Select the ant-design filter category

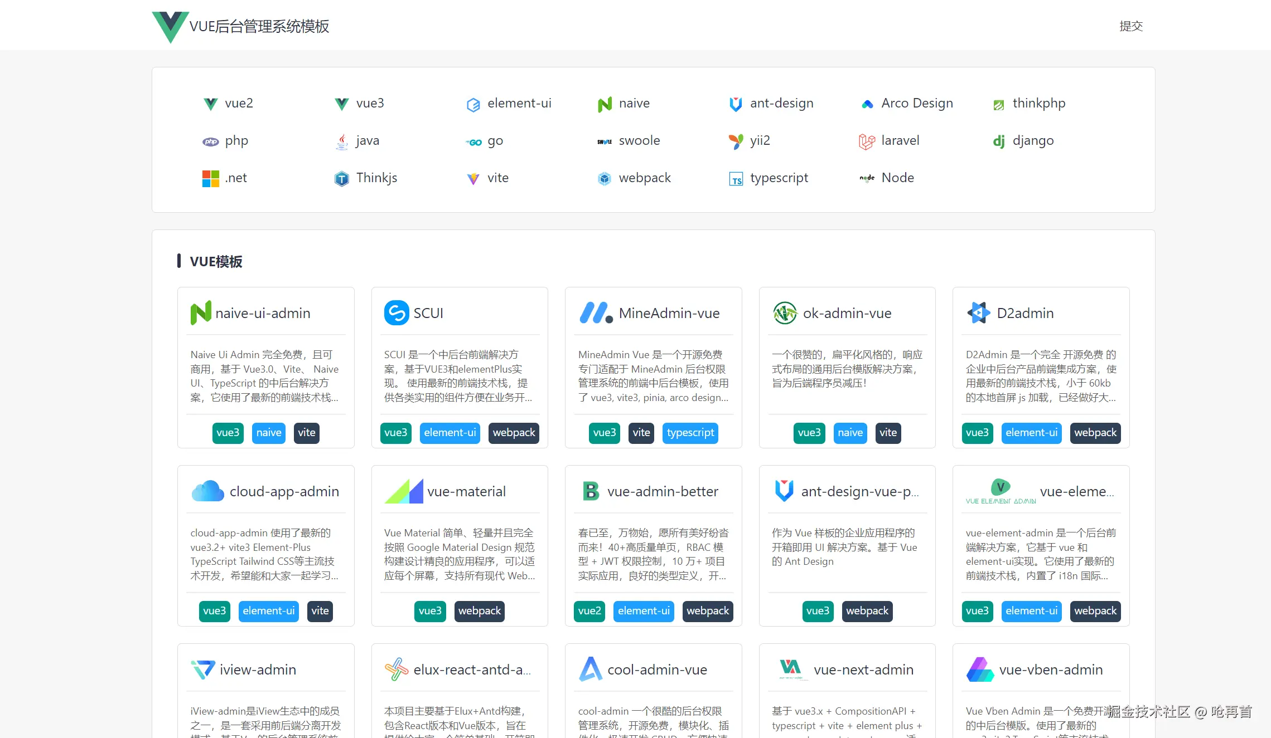point(781,103)
